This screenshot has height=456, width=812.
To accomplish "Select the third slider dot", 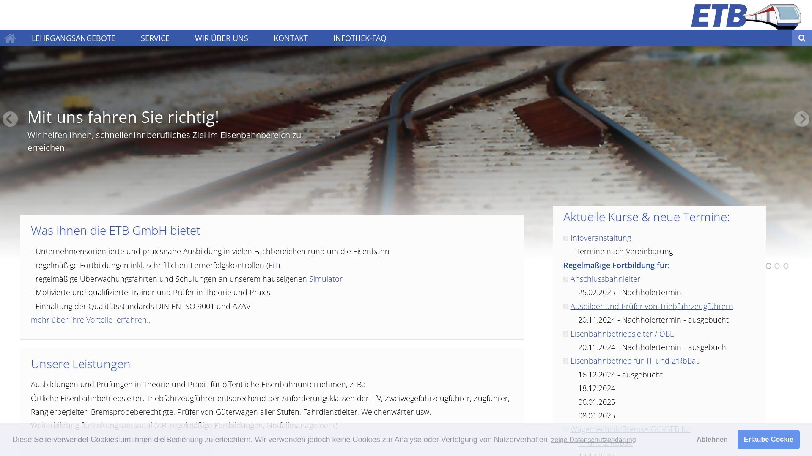I will (786, 266).
